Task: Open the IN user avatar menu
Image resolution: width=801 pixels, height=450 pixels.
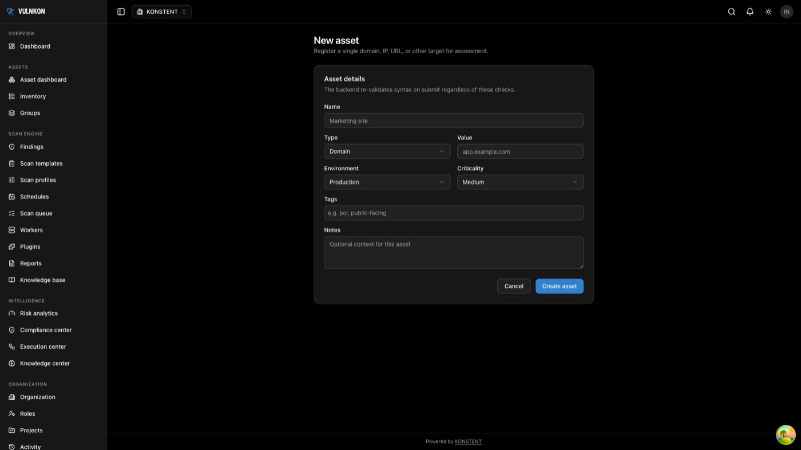Action: point(786,11)
